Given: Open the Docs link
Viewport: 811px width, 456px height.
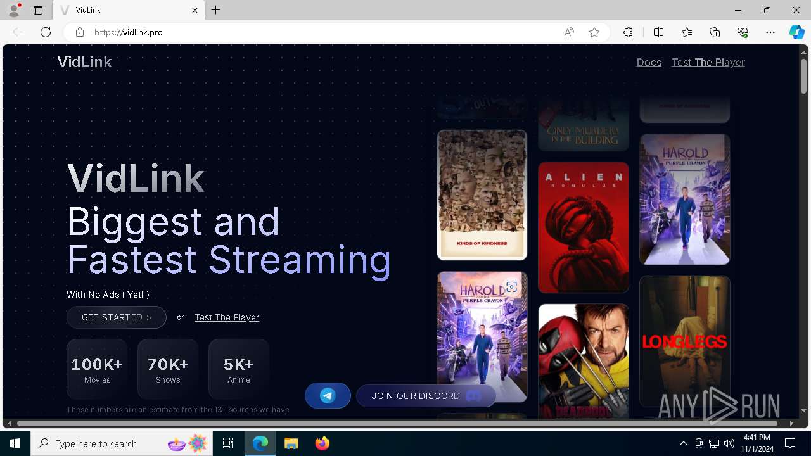Looking at the screenshot, I should 649,62.
